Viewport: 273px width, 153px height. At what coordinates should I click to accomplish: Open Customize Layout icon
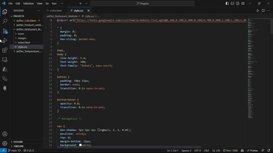[243, 3]
